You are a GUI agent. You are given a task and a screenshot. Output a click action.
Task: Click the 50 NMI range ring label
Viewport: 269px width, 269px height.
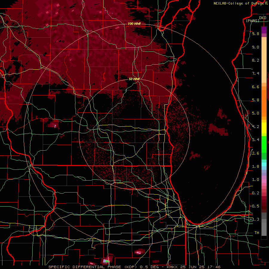pyautogui.click(x=134, y=79)
